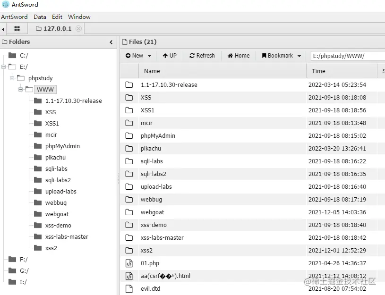The image size is (385, 295).
Task: Select xss-labs-master in the folder tree
Action: [67, 237]
